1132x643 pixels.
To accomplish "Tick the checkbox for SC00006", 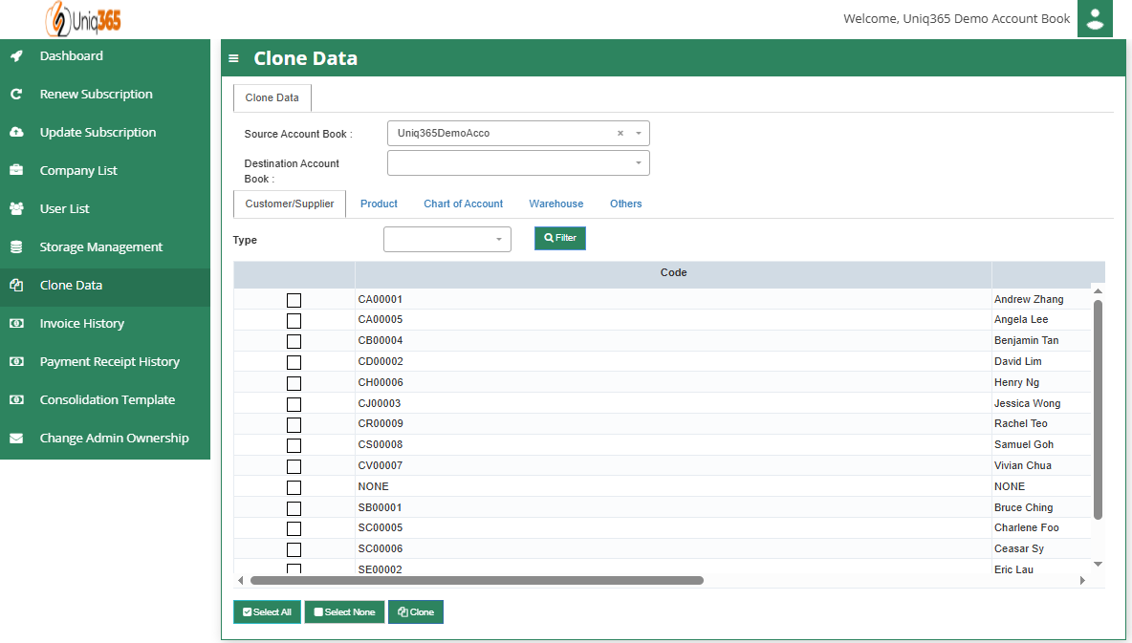I will (294, 549).
